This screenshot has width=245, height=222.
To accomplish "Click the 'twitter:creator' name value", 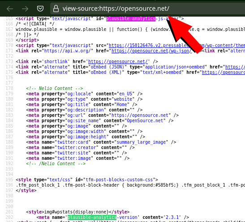I will 77,148.
